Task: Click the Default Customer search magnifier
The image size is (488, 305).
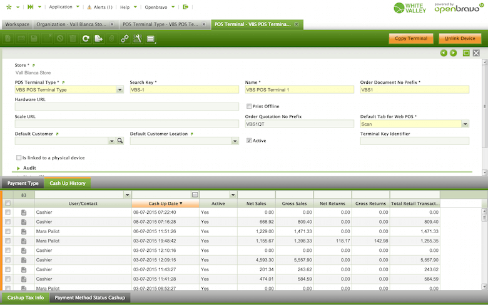Action: [x=119, y=141]
